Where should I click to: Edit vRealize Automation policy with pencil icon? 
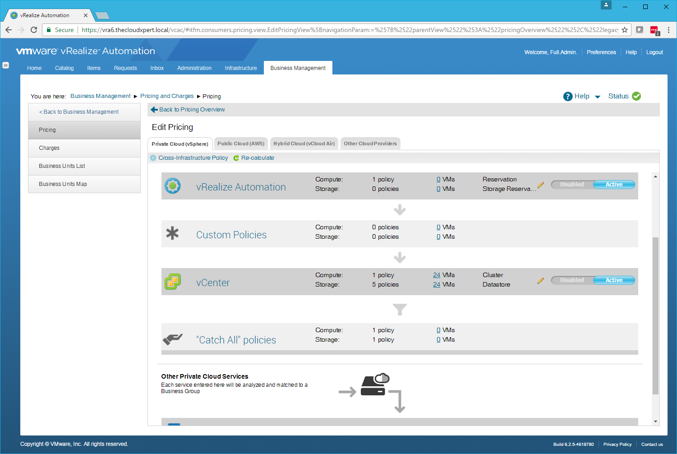point(541,185)
